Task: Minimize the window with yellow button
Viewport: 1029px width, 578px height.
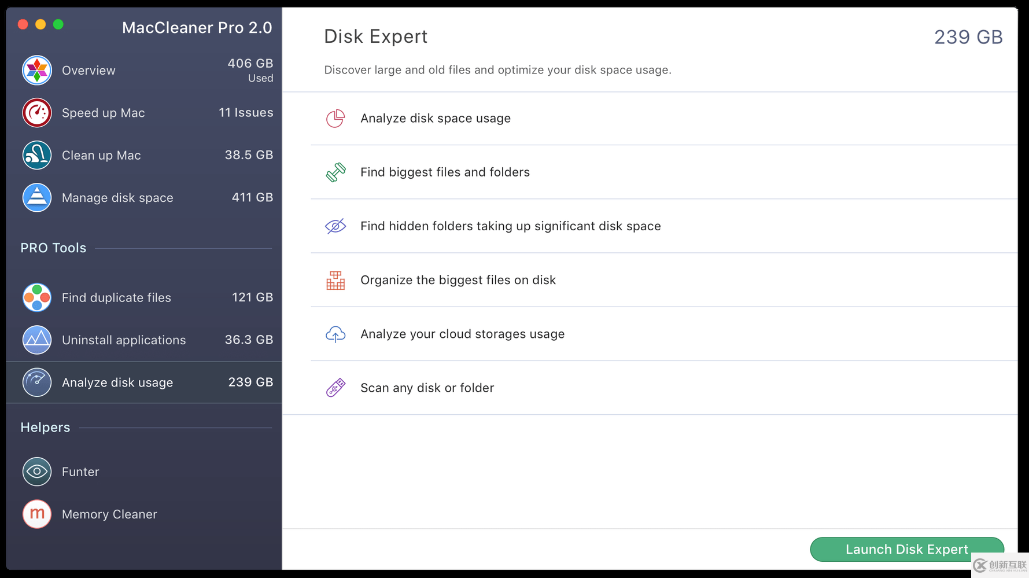Action: [40, 24]
